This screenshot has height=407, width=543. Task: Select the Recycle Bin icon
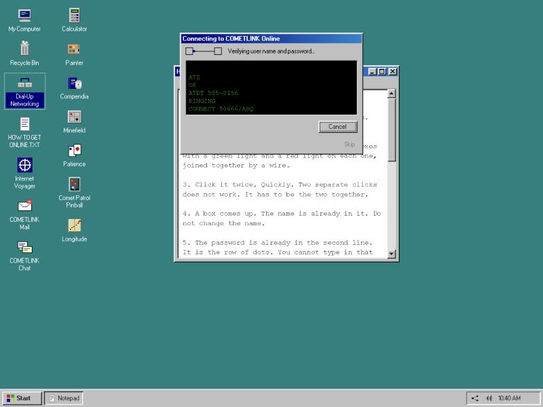(x=24, y=54)
